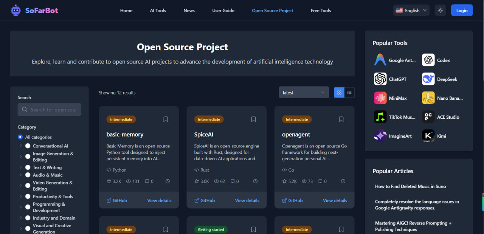Expand the Conversational AI category chevron
Screen dimensions: 484x234
(x=21, y=146)
